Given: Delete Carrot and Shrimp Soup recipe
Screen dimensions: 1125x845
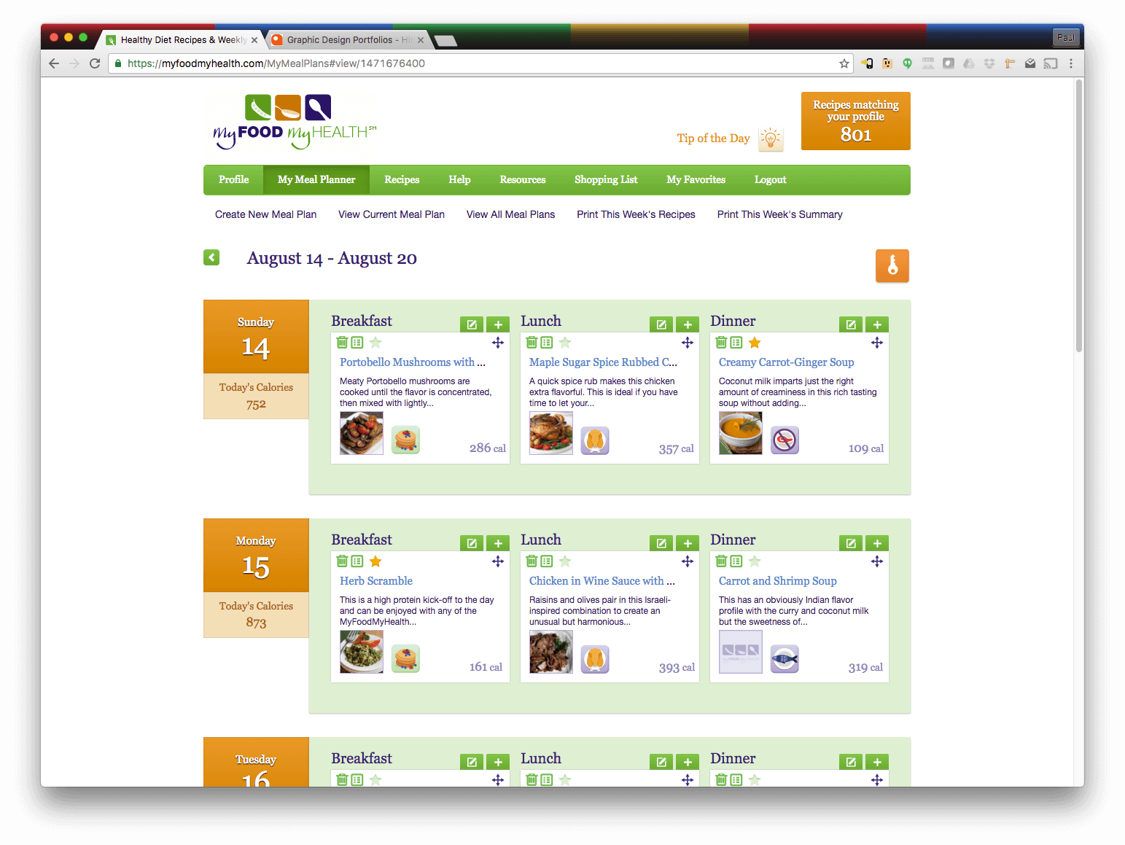Looking at the screenshot, I should [721, 561].
